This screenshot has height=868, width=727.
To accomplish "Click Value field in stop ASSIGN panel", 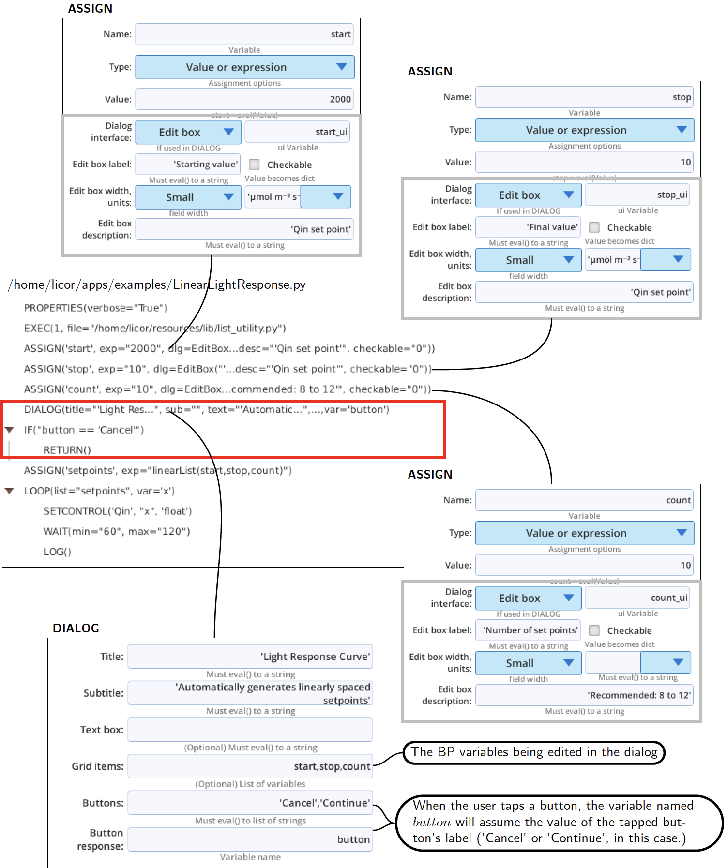I will [x=584, y=162].
